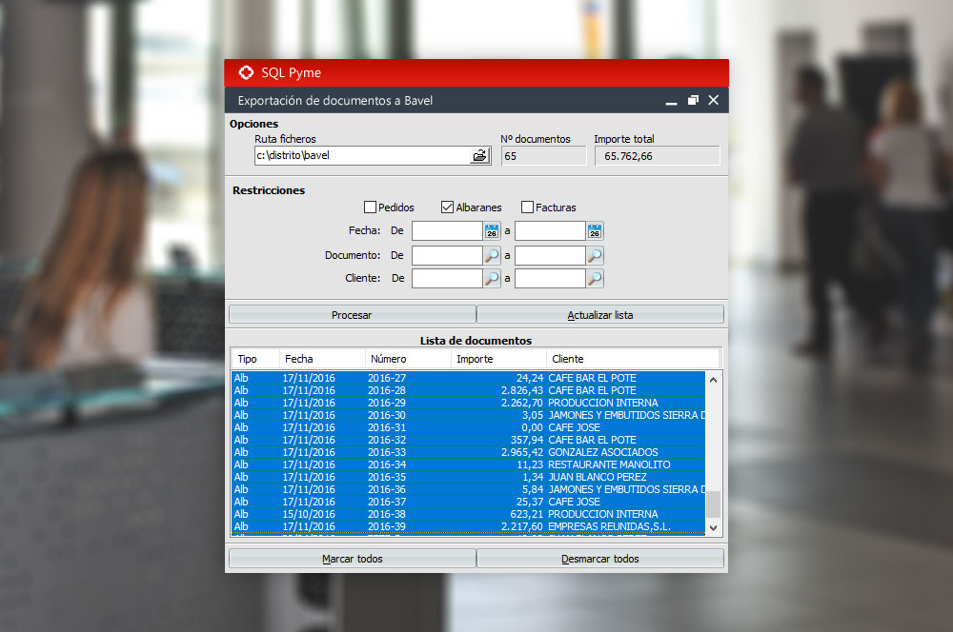The width and height of the screenshot is (953, 632).
Task: Sort the list by Cliente column header
Action: pos(568,359)
